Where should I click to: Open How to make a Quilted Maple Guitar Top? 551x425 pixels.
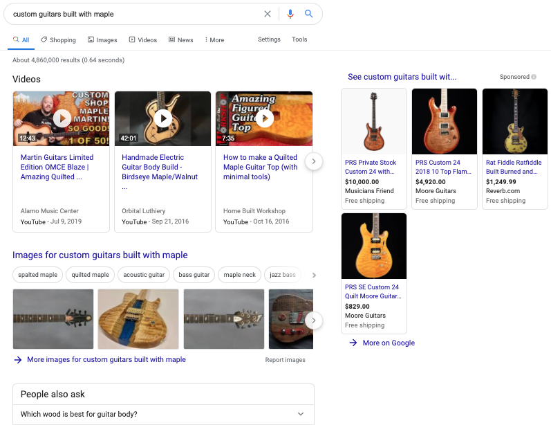(x=261, y=167)
